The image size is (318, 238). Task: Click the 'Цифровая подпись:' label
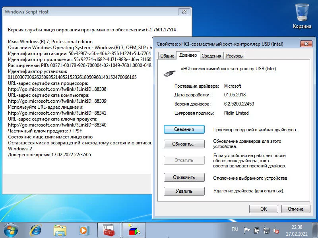pos(194,113)
